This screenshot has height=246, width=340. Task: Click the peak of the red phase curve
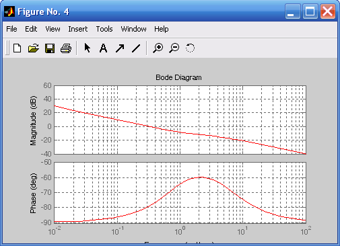tap(201, 177)
